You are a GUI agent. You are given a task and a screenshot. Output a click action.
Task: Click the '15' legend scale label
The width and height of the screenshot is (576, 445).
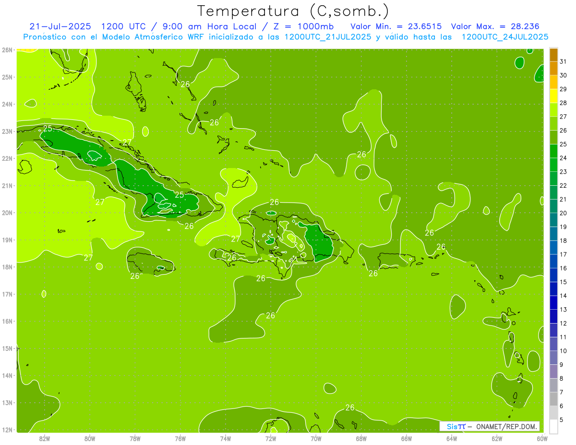pos(563,282)
